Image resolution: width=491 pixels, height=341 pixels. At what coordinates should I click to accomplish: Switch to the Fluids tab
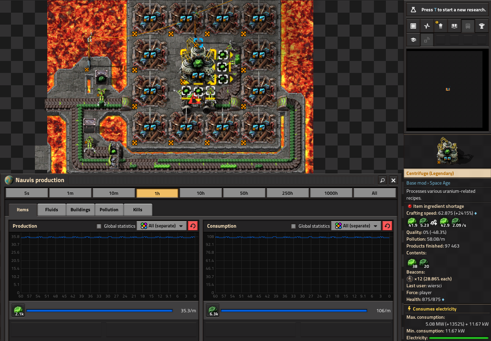pos(51,210)
